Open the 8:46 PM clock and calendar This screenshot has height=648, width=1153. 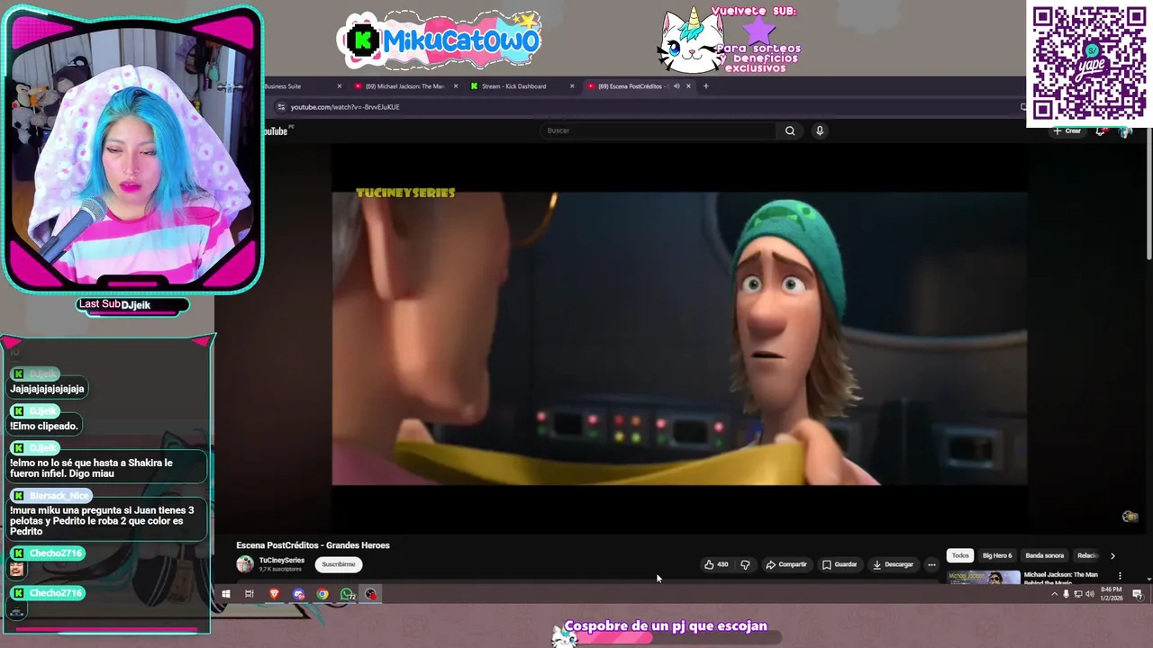(1112, 594)
